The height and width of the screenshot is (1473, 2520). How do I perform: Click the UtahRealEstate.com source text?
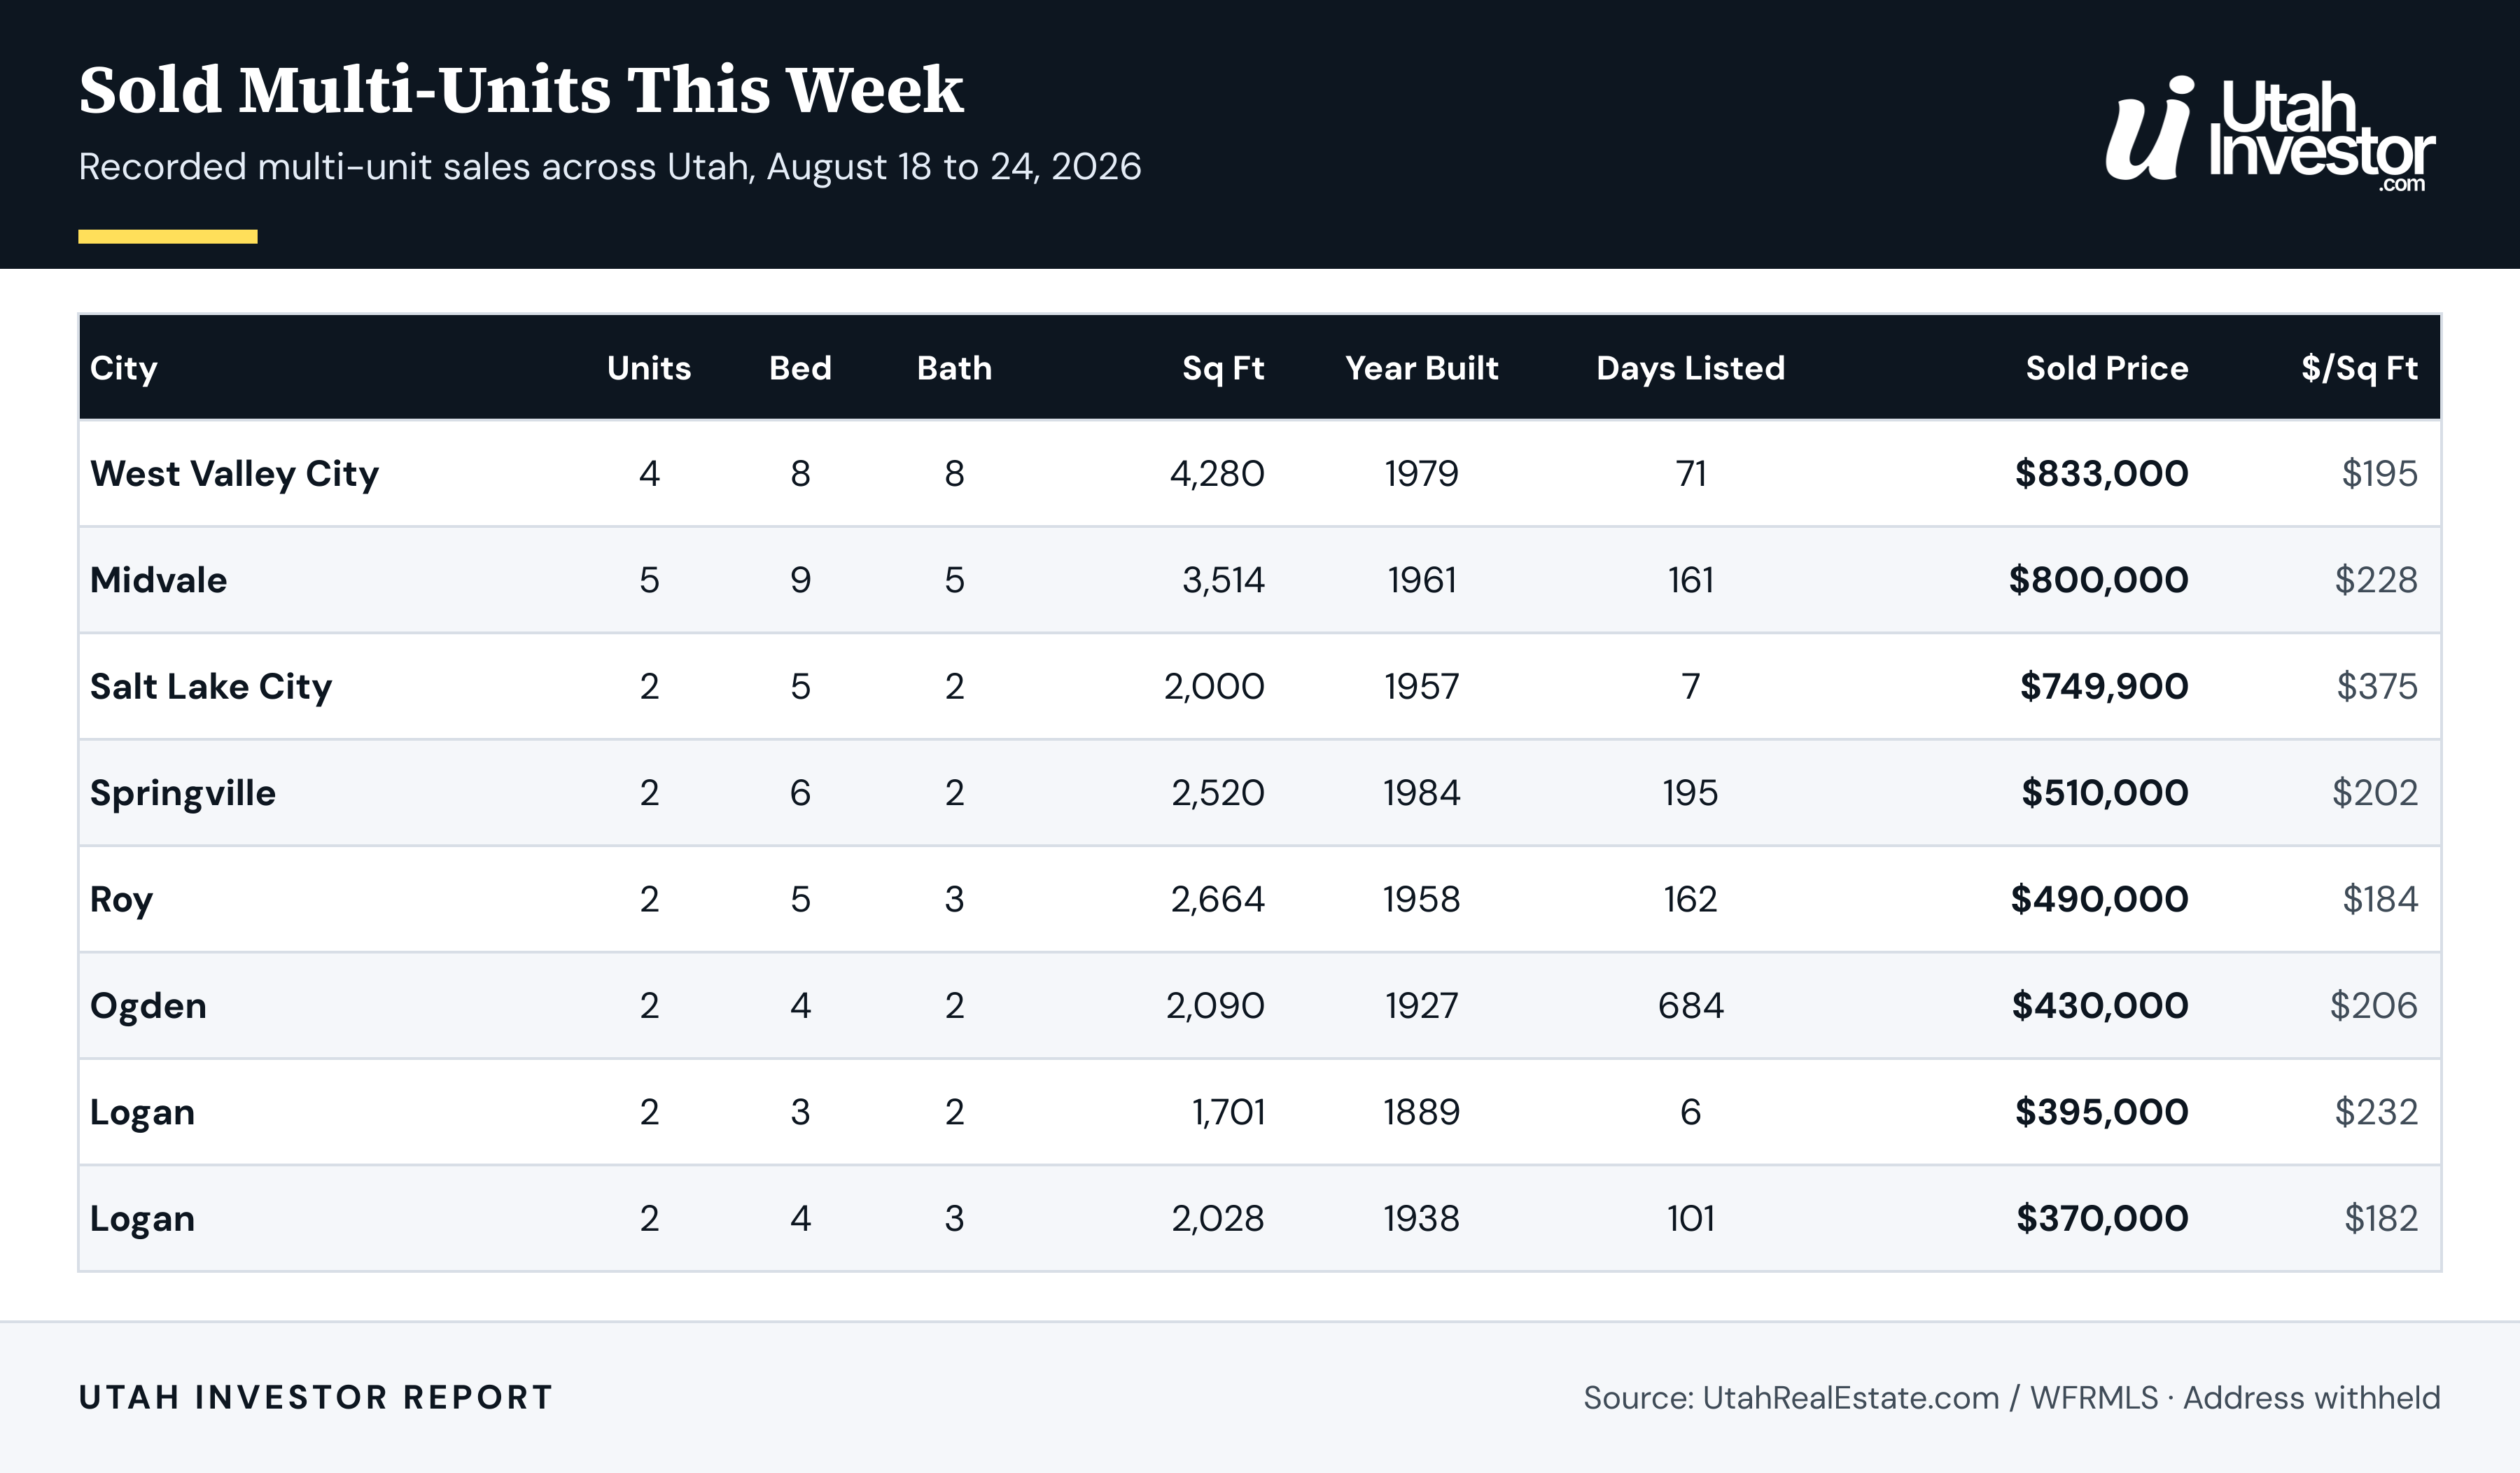[x=1850, y=1397]
